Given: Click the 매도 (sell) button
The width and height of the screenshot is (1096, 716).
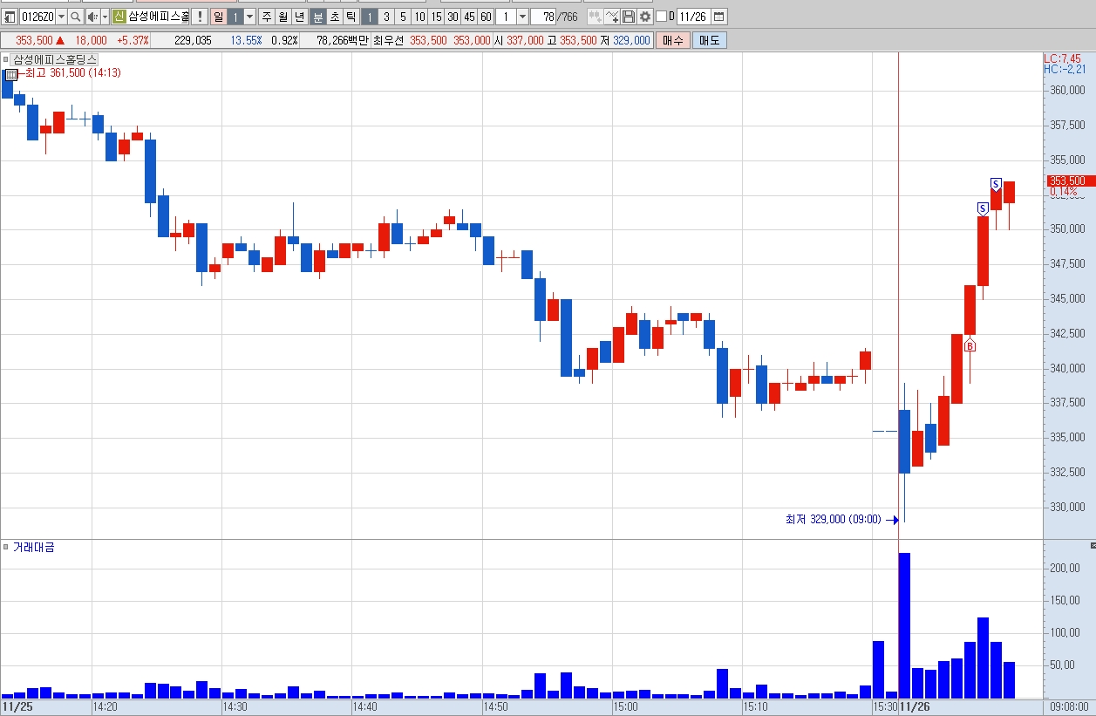Looking at the screenshot, I should [x=710, y=40].
